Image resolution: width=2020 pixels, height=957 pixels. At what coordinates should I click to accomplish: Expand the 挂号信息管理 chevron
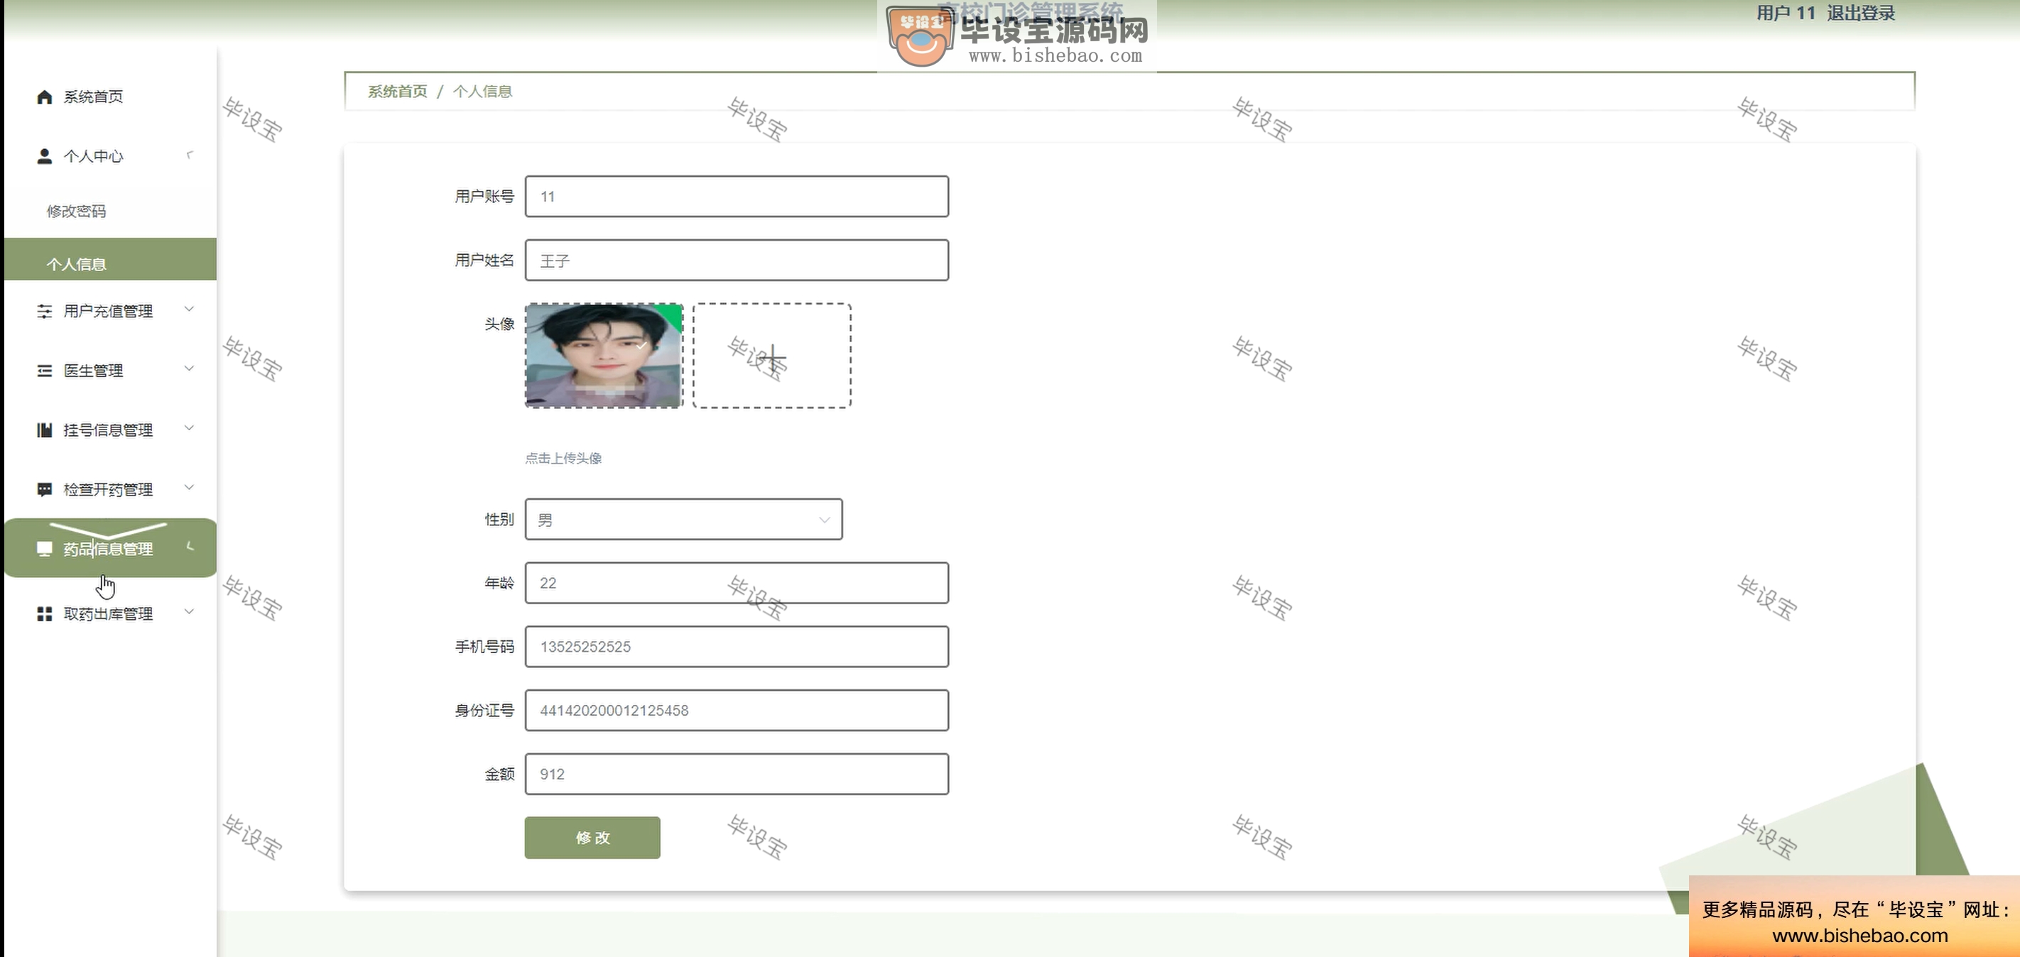pyautogui.click(x=189, y=428)
